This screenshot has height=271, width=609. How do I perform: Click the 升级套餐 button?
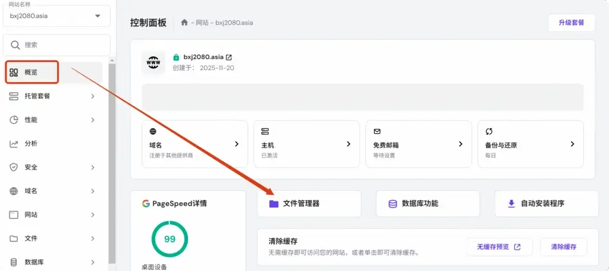coord(571,23)
